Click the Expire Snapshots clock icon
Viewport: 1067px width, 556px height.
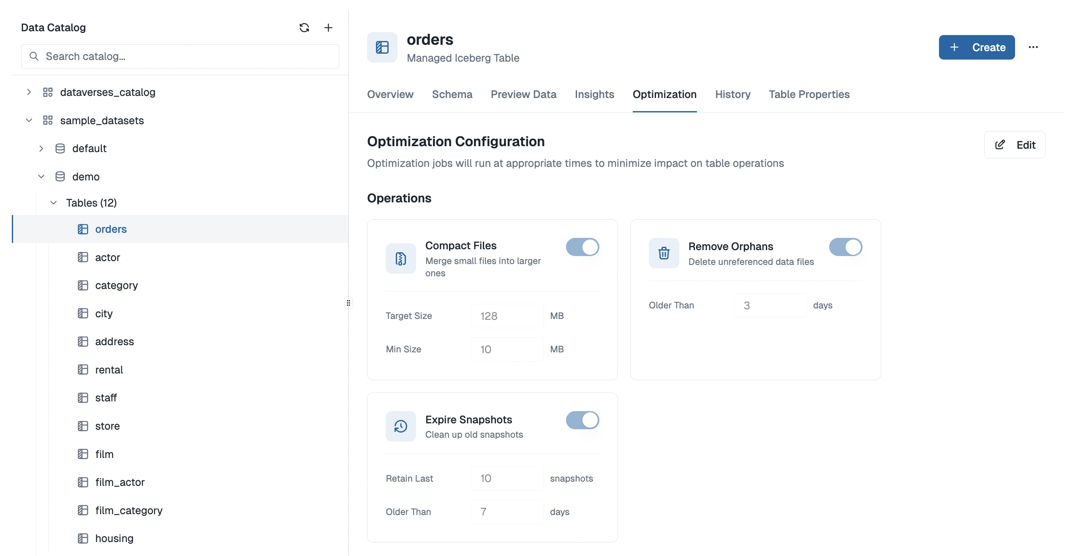(x=400, y=426)
